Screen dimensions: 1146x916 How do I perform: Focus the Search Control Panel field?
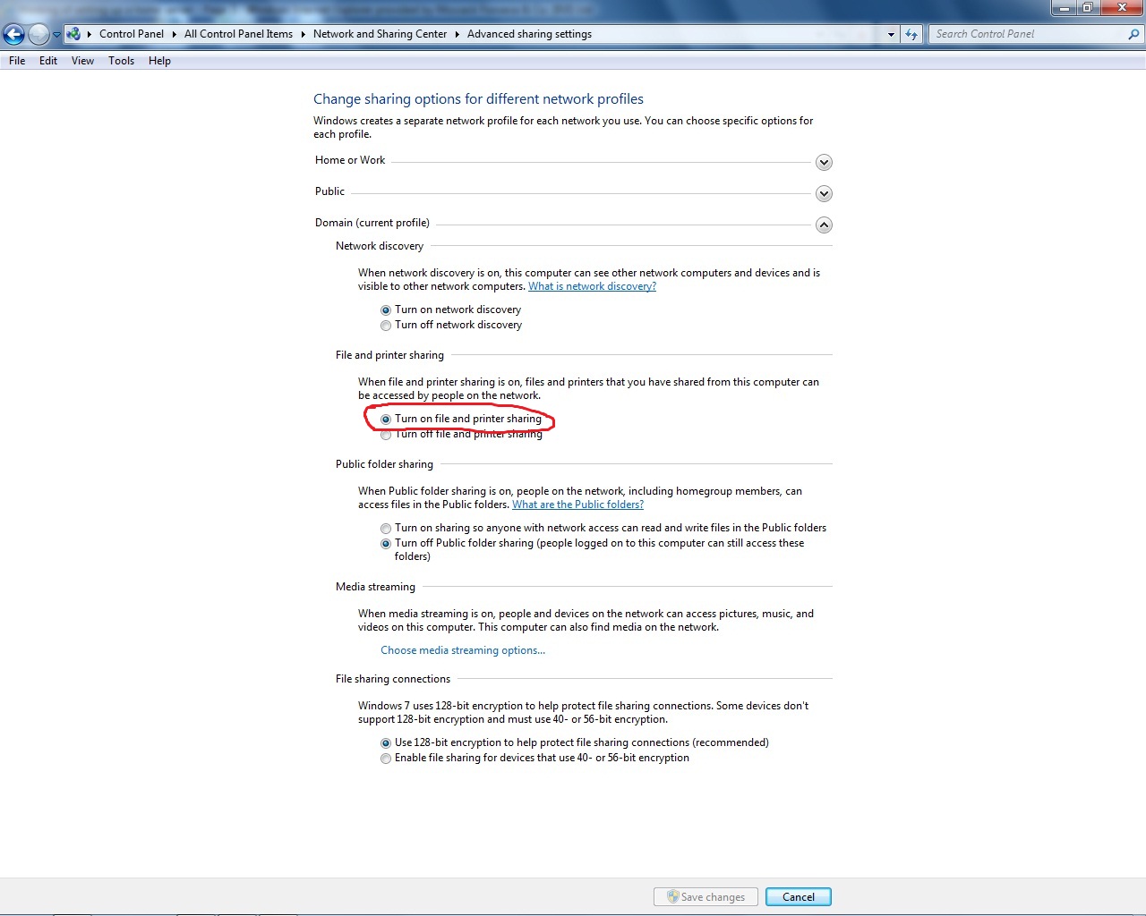pos(1028,34)
